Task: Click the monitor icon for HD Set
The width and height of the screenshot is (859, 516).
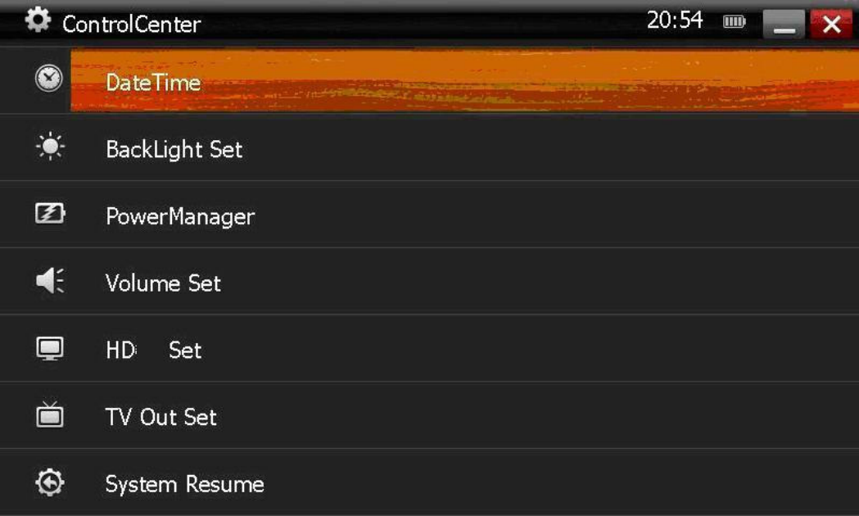Action: [x=50, y=349]
